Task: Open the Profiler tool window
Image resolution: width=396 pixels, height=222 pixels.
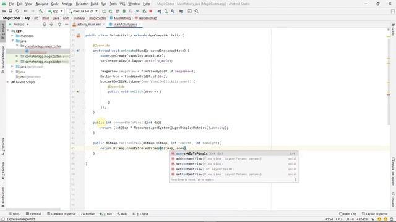Action: pyautogui.click(x=88, y=214)
